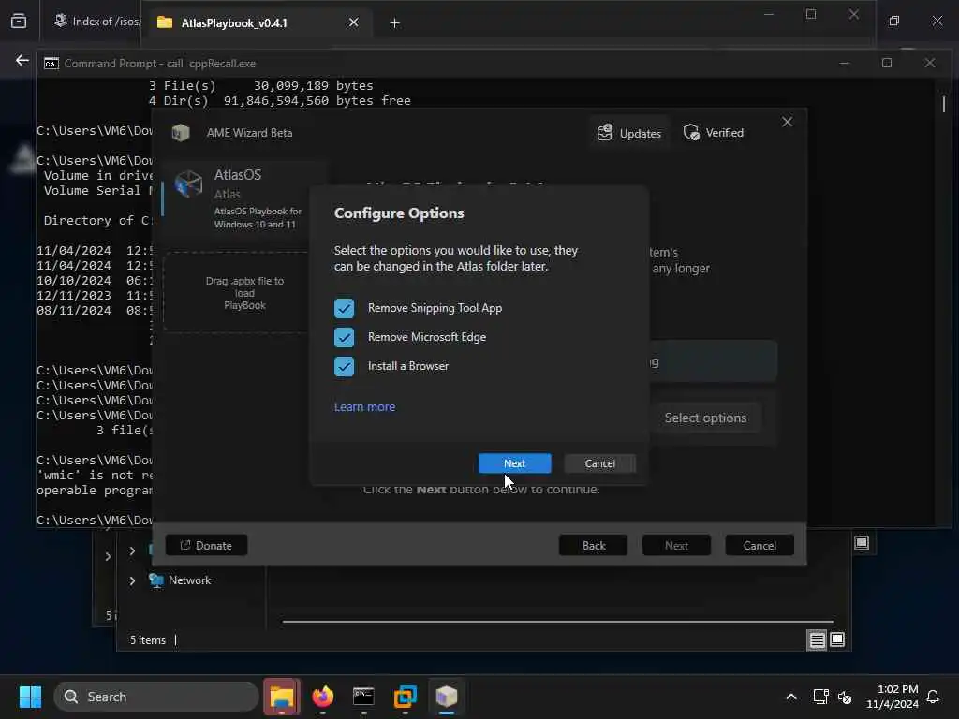Click Command Prompt title bar icon
Screen dimensions: 959x719
52,64
